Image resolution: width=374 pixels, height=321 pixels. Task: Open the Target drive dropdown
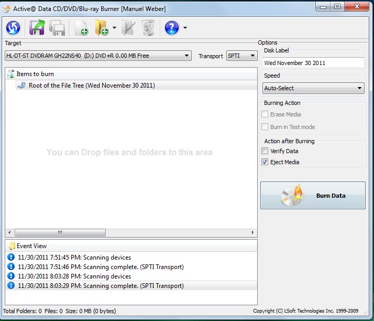point(98,56)
